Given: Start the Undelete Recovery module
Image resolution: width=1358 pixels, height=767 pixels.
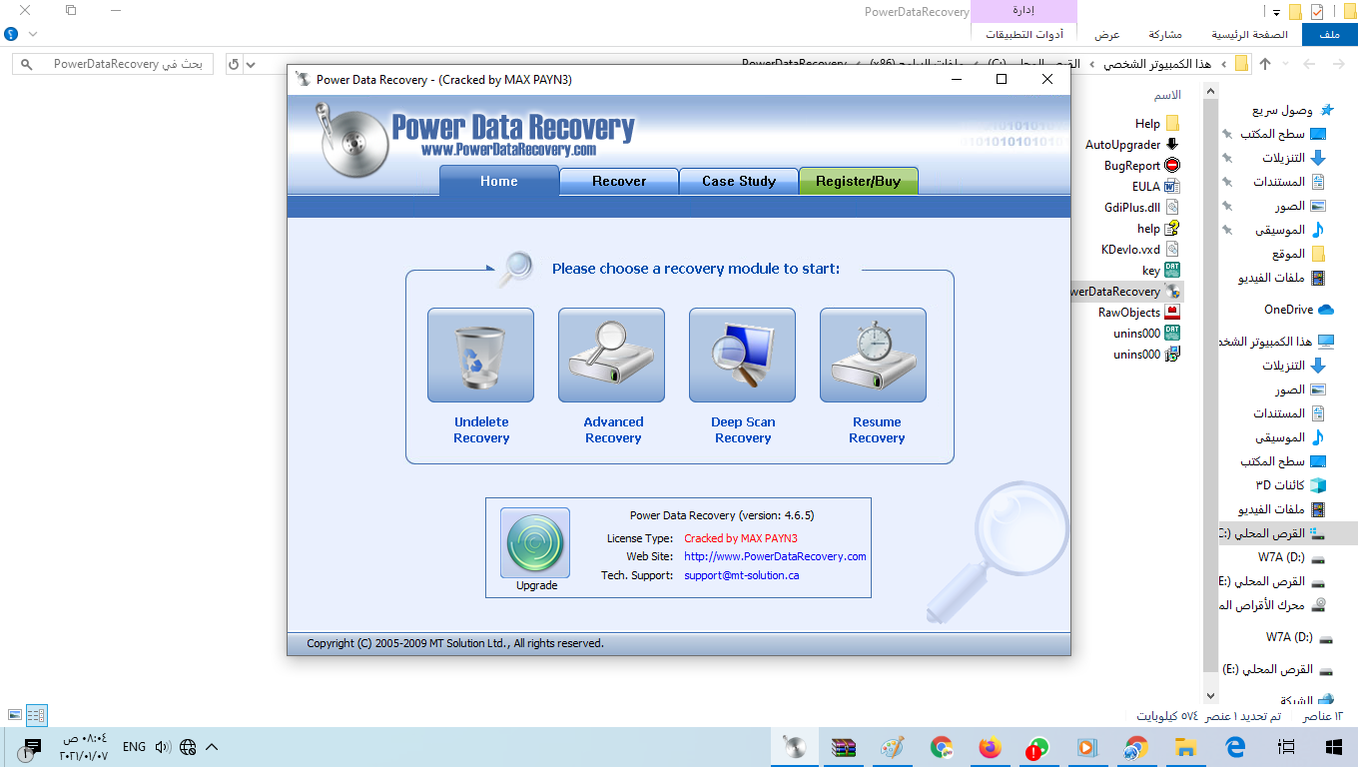Looking at the screenshot, I should [x=480, y=356].
